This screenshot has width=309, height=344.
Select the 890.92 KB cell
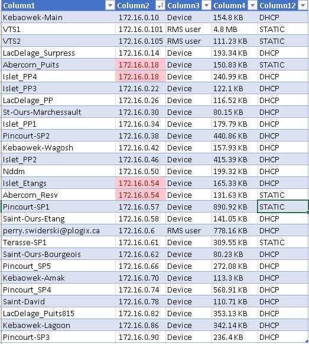pyautogui.click(x=235, y=207)
